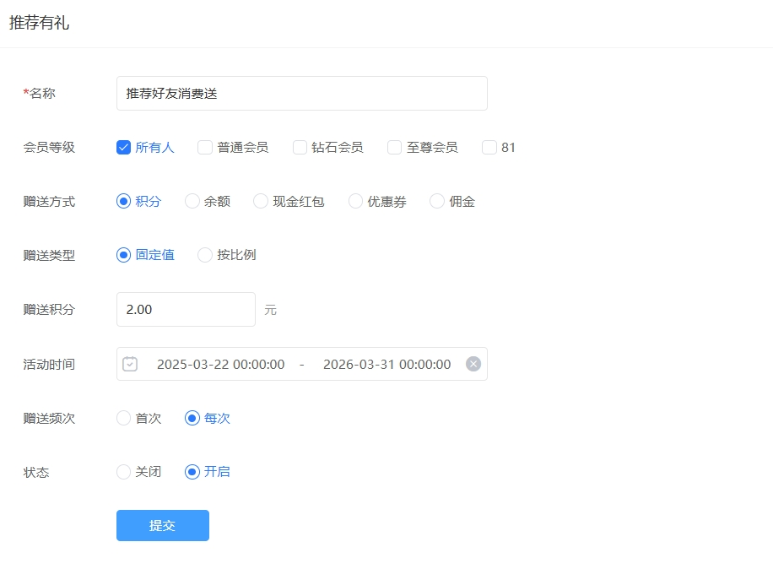Image resolution: width=773 pixels, height=569 pixels.
Task: Choose 优惠券 as the reward type
Action: [355, 201]
